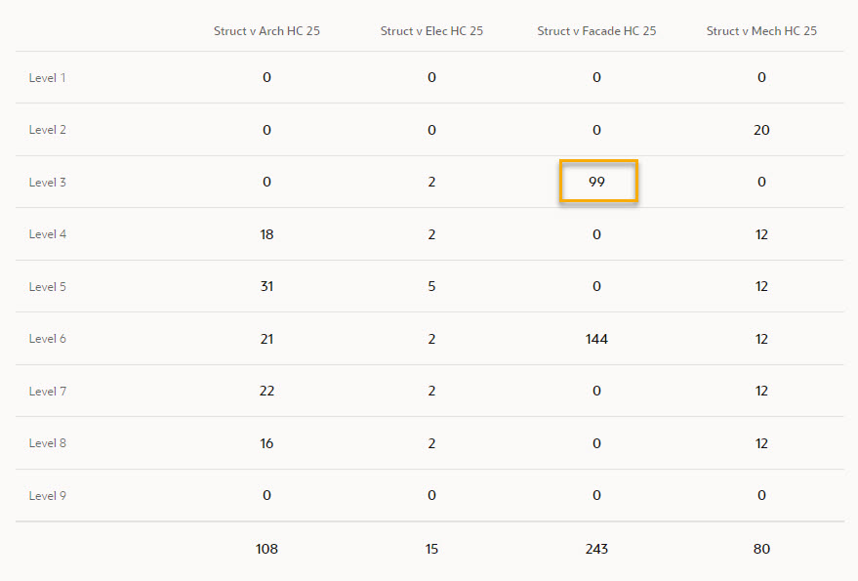Click the total 243 under Facade column

click(596, 549)
